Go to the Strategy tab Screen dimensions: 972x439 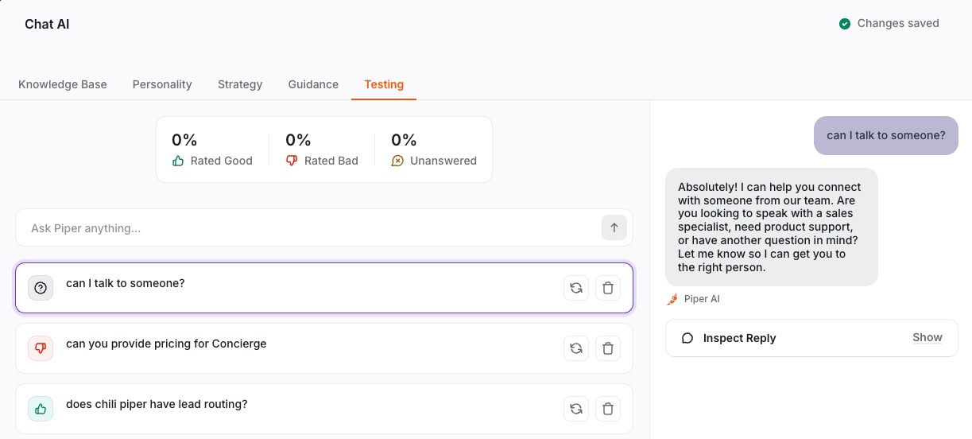pos(240,84)
